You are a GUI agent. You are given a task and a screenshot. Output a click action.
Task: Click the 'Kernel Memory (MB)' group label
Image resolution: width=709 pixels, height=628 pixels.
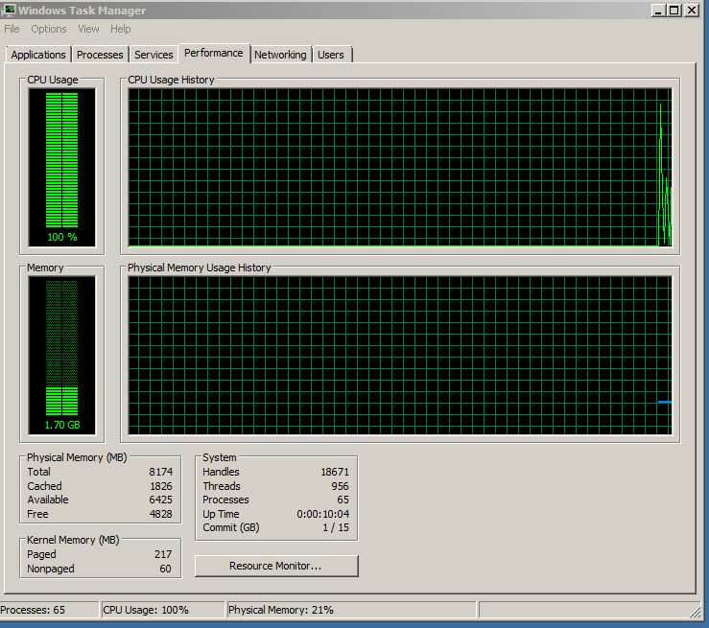[x=73, y=540]
